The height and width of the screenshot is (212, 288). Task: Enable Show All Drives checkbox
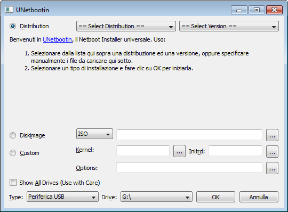(13, 183)
